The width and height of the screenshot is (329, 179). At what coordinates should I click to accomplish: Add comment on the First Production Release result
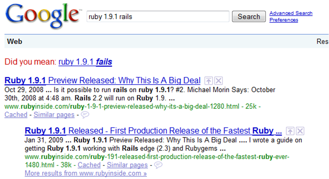click(158, 165)
